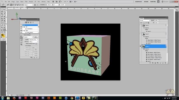179x100 pixels.
Task: Select the Layer 2 thumbnail
Action: [x=143, y=46]
